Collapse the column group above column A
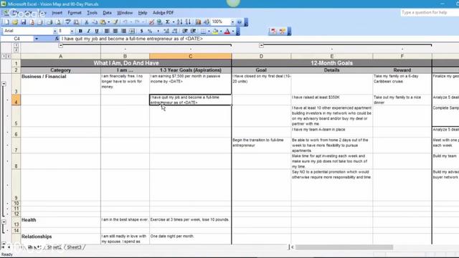This screenshot has width=459, height=258. pos(60,45)
